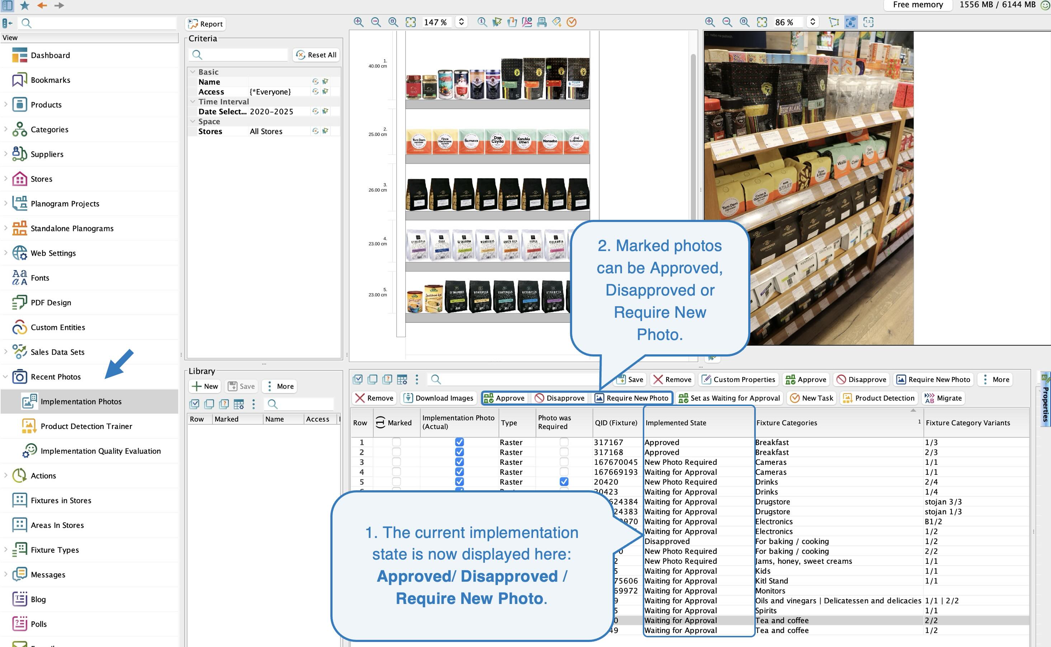Go back with the orange left arrow
Screen dimensions: 1051x647
pyautogui.click(x=42, y=5)
